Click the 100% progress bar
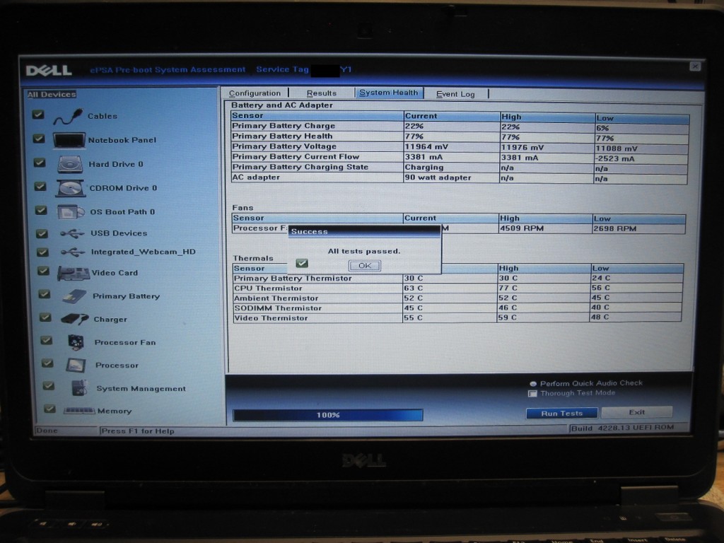 [x=327, y=415]
